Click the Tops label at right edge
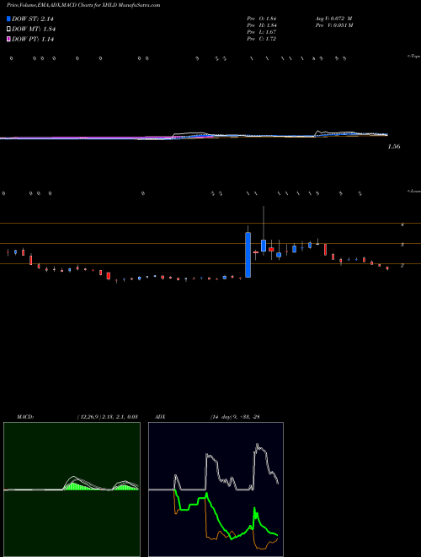The image size is (421, 557). point(414,57)
